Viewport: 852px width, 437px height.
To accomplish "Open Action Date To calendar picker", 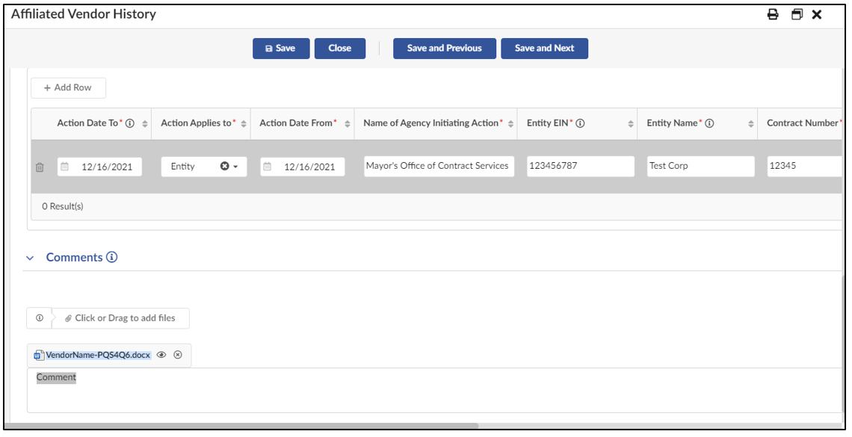I will point(65,167).
